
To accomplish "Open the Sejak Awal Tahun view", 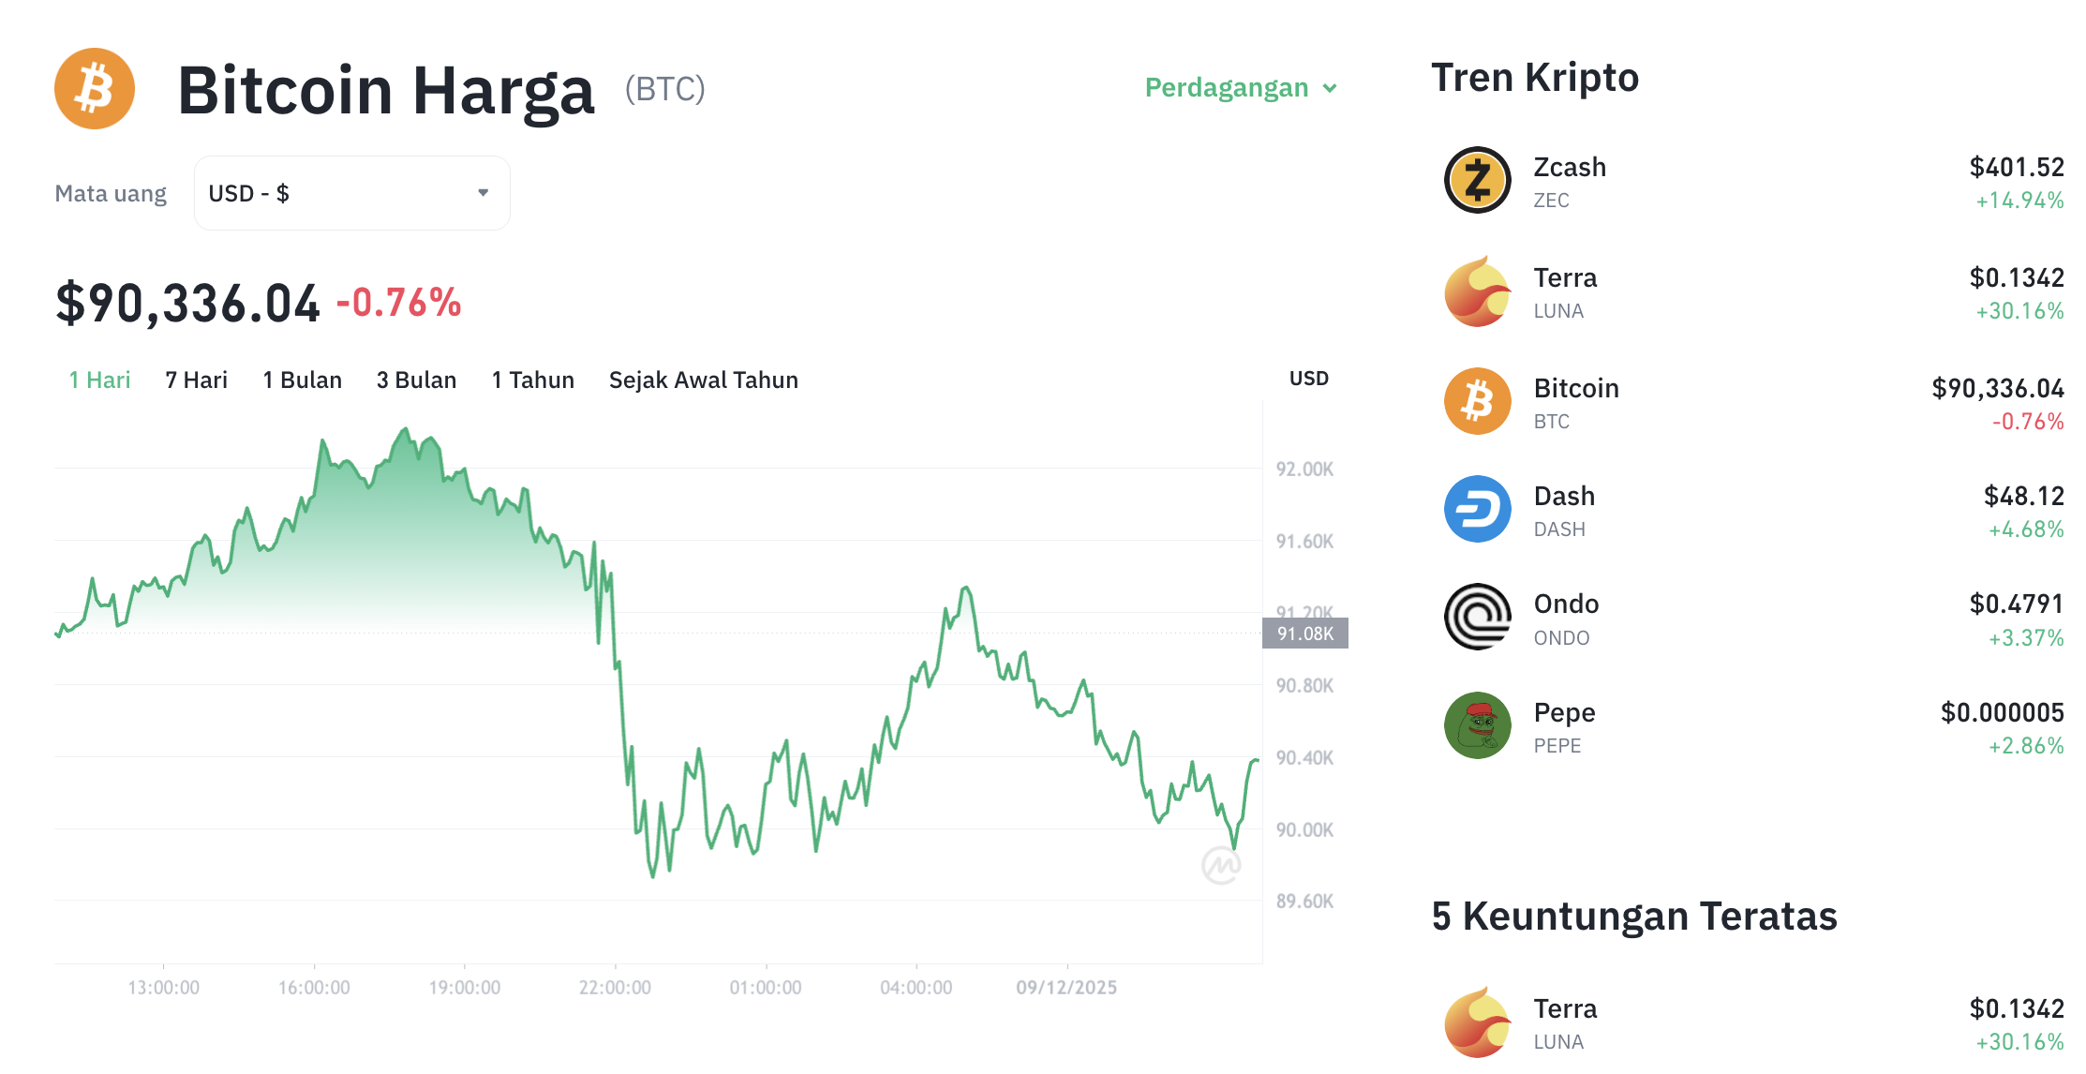I will click(704, 380).
